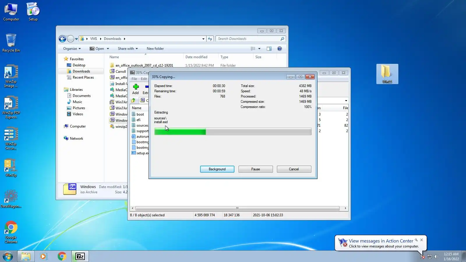Select Recent Places in Favorites

tap(83, 77)
